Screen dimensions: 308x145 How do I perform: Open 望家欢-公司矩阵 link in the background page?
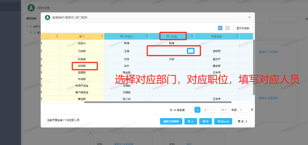268,52
